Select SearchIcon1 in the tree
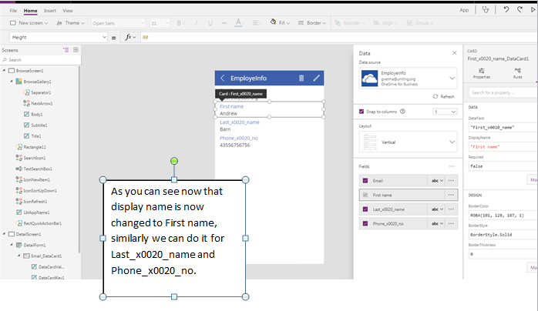Viewport: 538px width, 311px height. pos(35,158)
